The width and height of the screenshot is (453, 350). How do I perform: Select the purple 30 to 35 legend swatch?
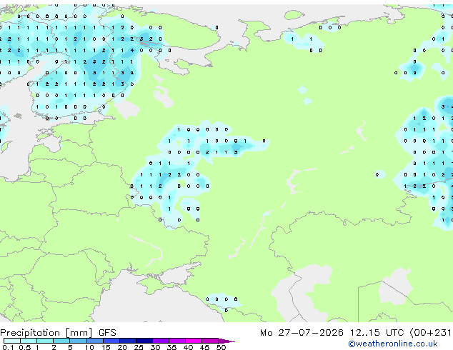coord(161,341)
